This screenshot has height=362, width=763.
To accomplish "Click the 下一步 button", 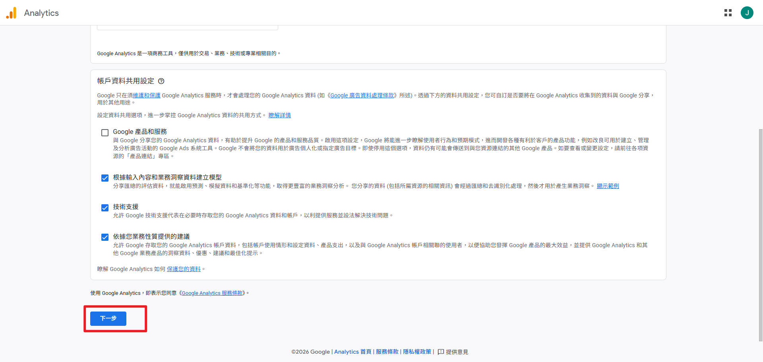I will click(108, 318).
